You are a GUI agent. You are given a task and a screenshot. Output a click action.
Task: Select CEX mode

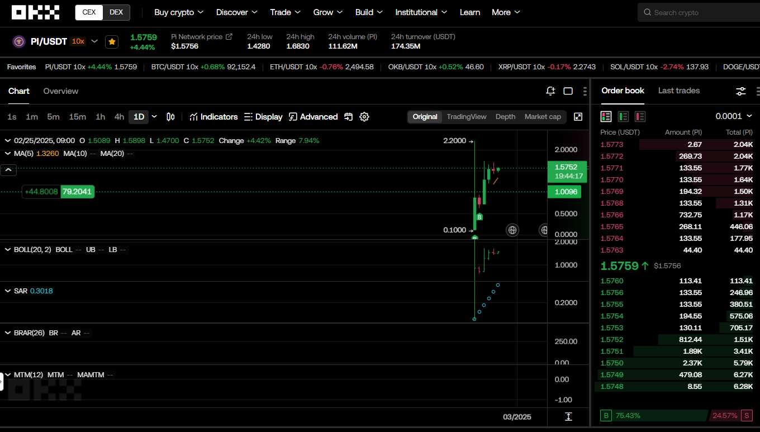tap(89, 12)
